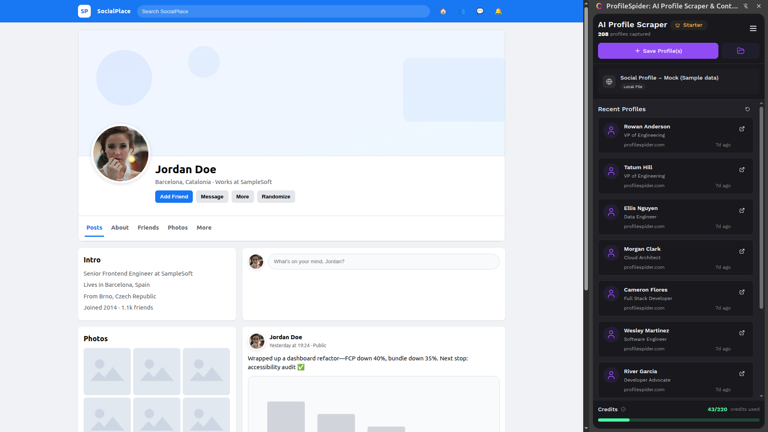Open the hamburger menu in scraper panel

(753, 28)
